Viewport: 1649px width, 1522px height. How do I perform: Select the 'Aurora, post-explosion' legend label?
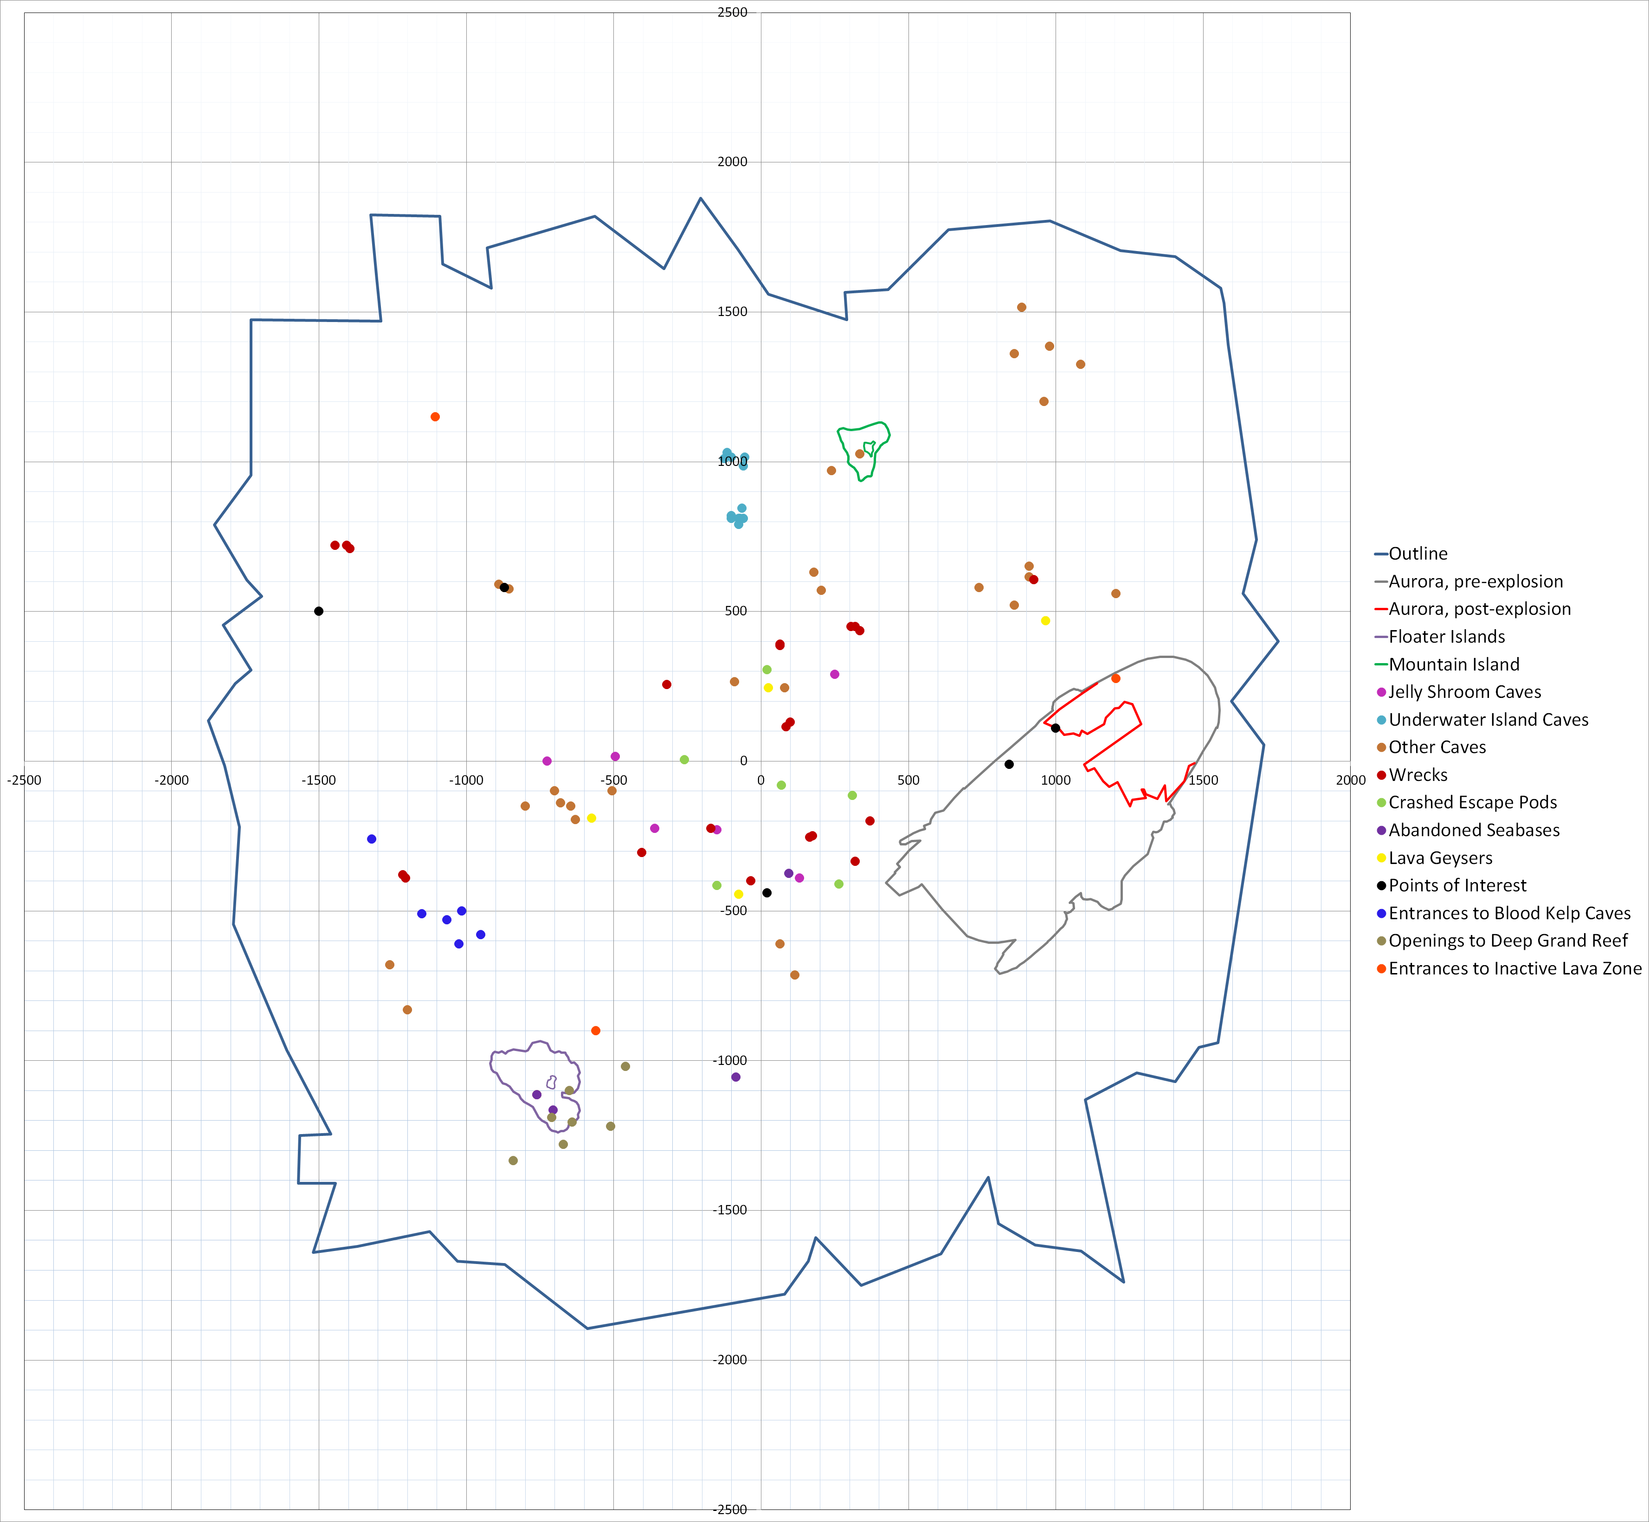coord(1479,609)
